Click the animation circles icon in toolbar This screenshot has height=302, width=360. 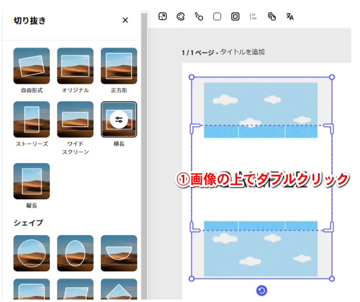point(199,16)
